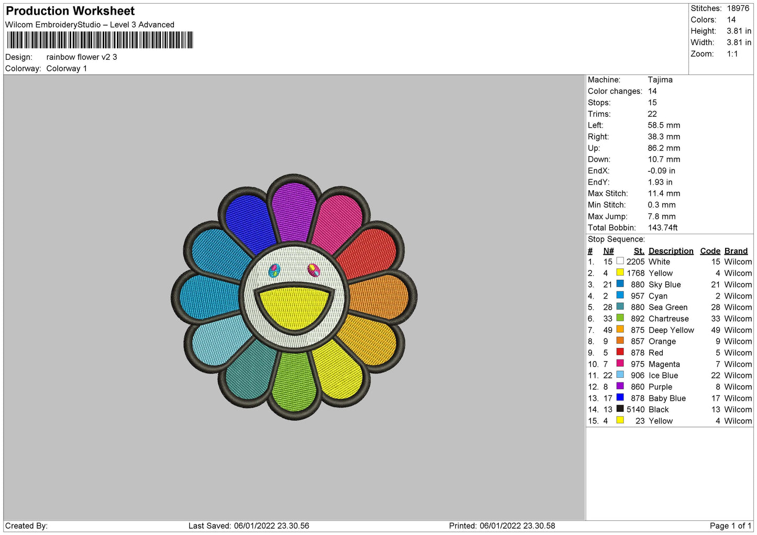The height and width of the screenshot is (535, 757).
Task: Click stitch count '2205' for White
Action: point(635,262)
